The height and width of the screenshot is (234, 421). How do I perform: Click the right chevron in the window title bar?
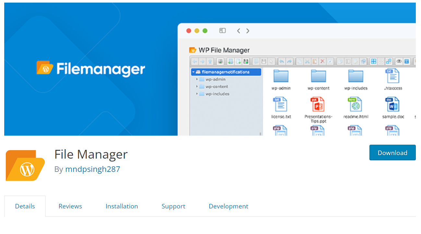coord(248,31)
